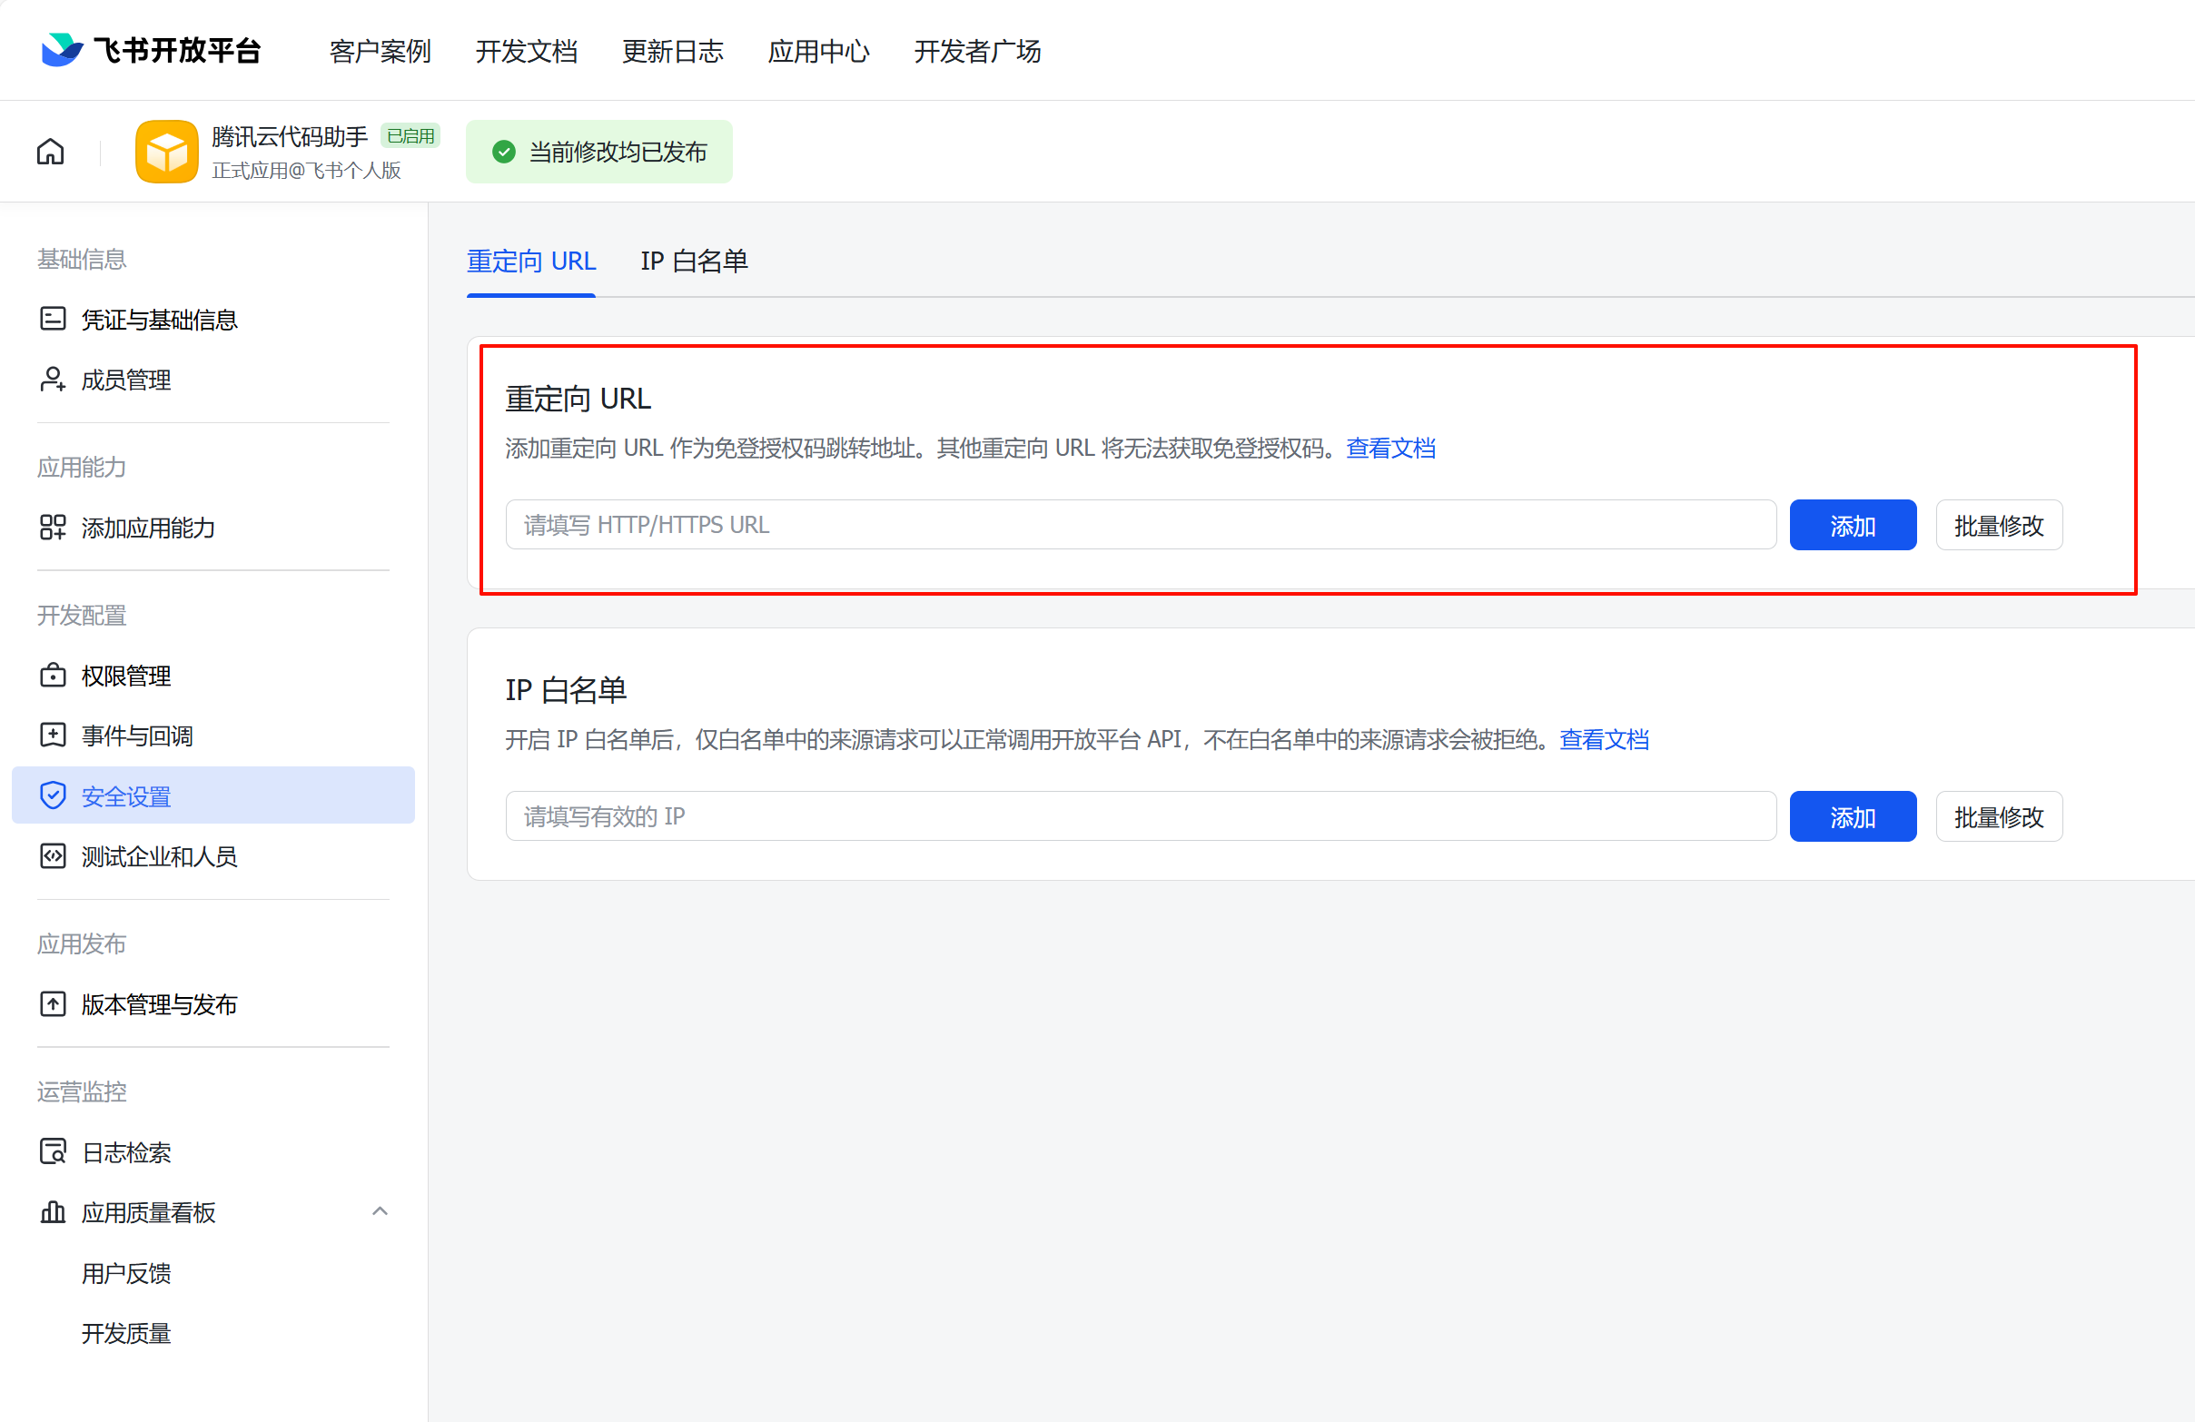Switch to IP 白名单 tab
This screenshot has height=1422, width=2195.
click(694, 261)
